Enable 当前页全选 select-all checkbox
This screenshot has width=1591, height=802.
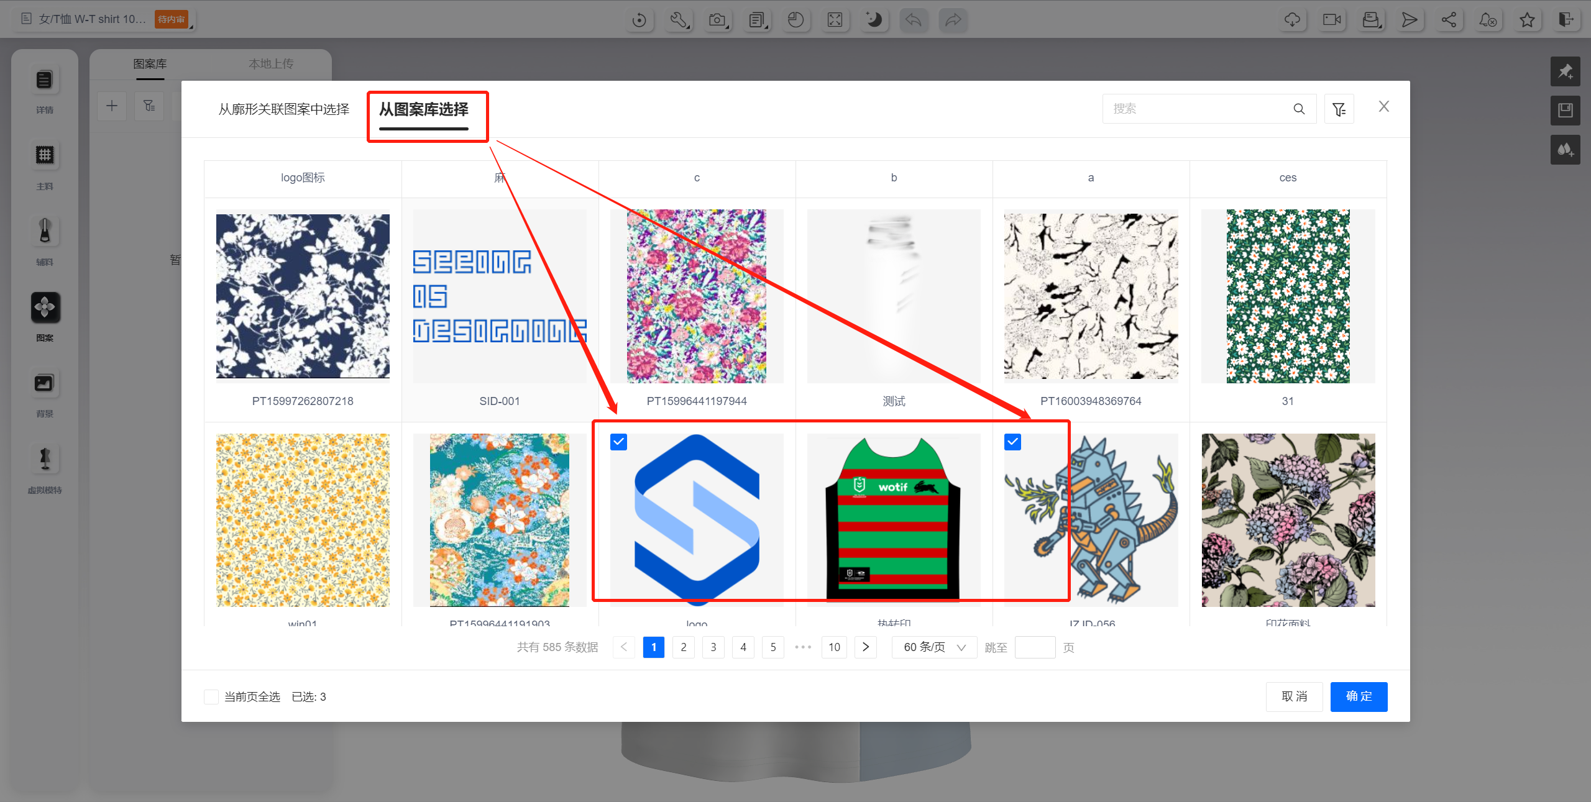211,696
